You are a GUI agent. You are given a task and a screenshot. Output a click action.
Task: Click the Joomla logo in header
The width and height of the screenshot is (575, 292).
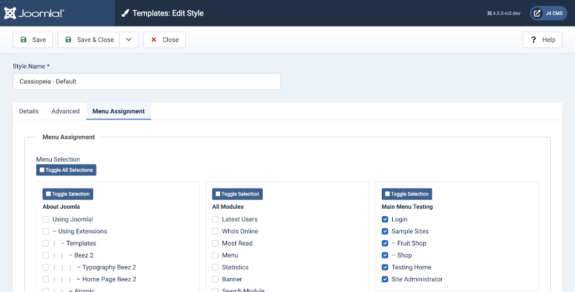[x=34, y=13]
